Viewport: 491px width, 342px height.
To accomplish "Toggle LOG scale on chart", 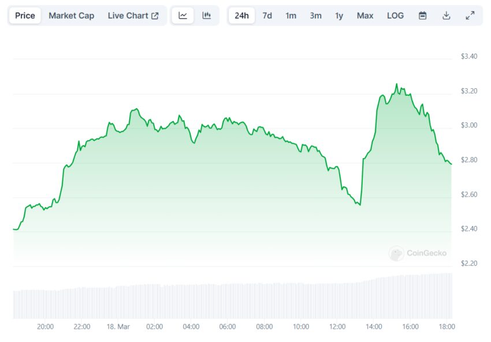I will point(395,16).
